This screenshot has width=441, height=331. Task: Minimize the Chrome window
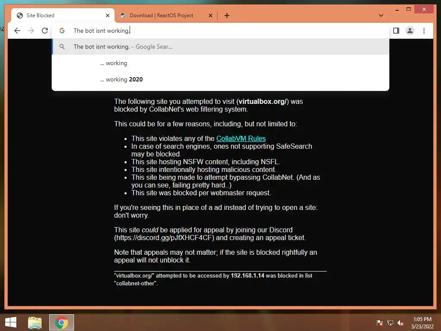tap(397, 9)
